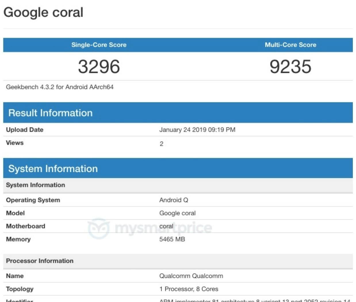Select the single-core score value 3296

pos(99,67)
